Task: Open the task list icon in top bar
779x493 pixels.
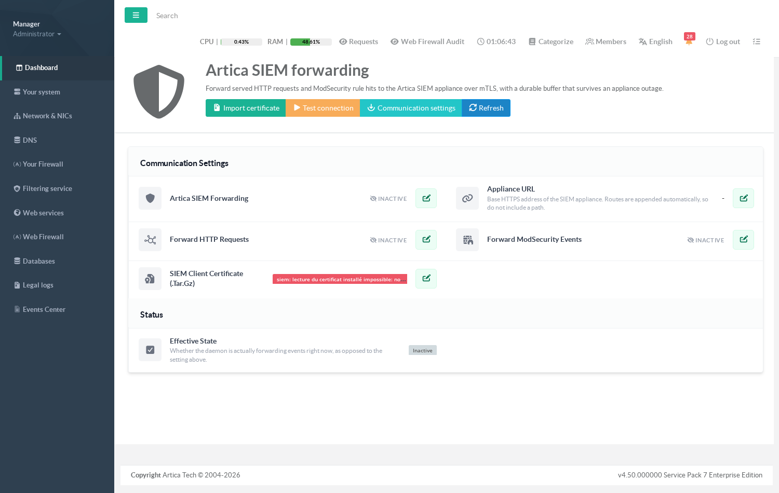Action: [x=756, y=42]
